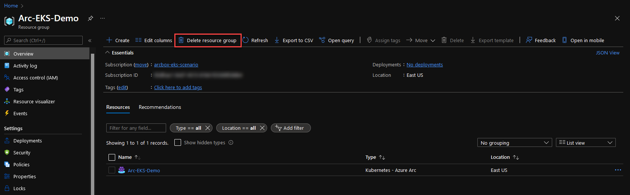630x195 pixels.
Task: Remove the Location filter
Action: 262,128
